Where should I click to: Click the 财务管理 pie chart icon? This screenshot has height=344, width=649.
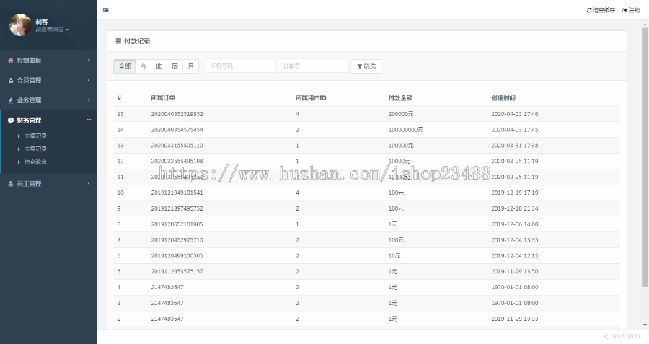point(11,120)
